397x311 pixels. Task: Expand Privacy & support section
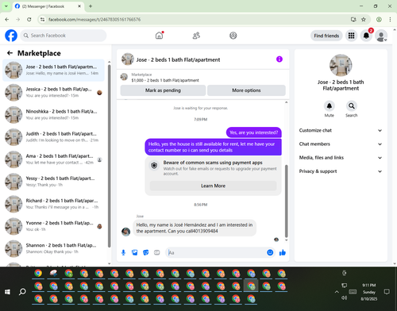[x=341, y=171]
